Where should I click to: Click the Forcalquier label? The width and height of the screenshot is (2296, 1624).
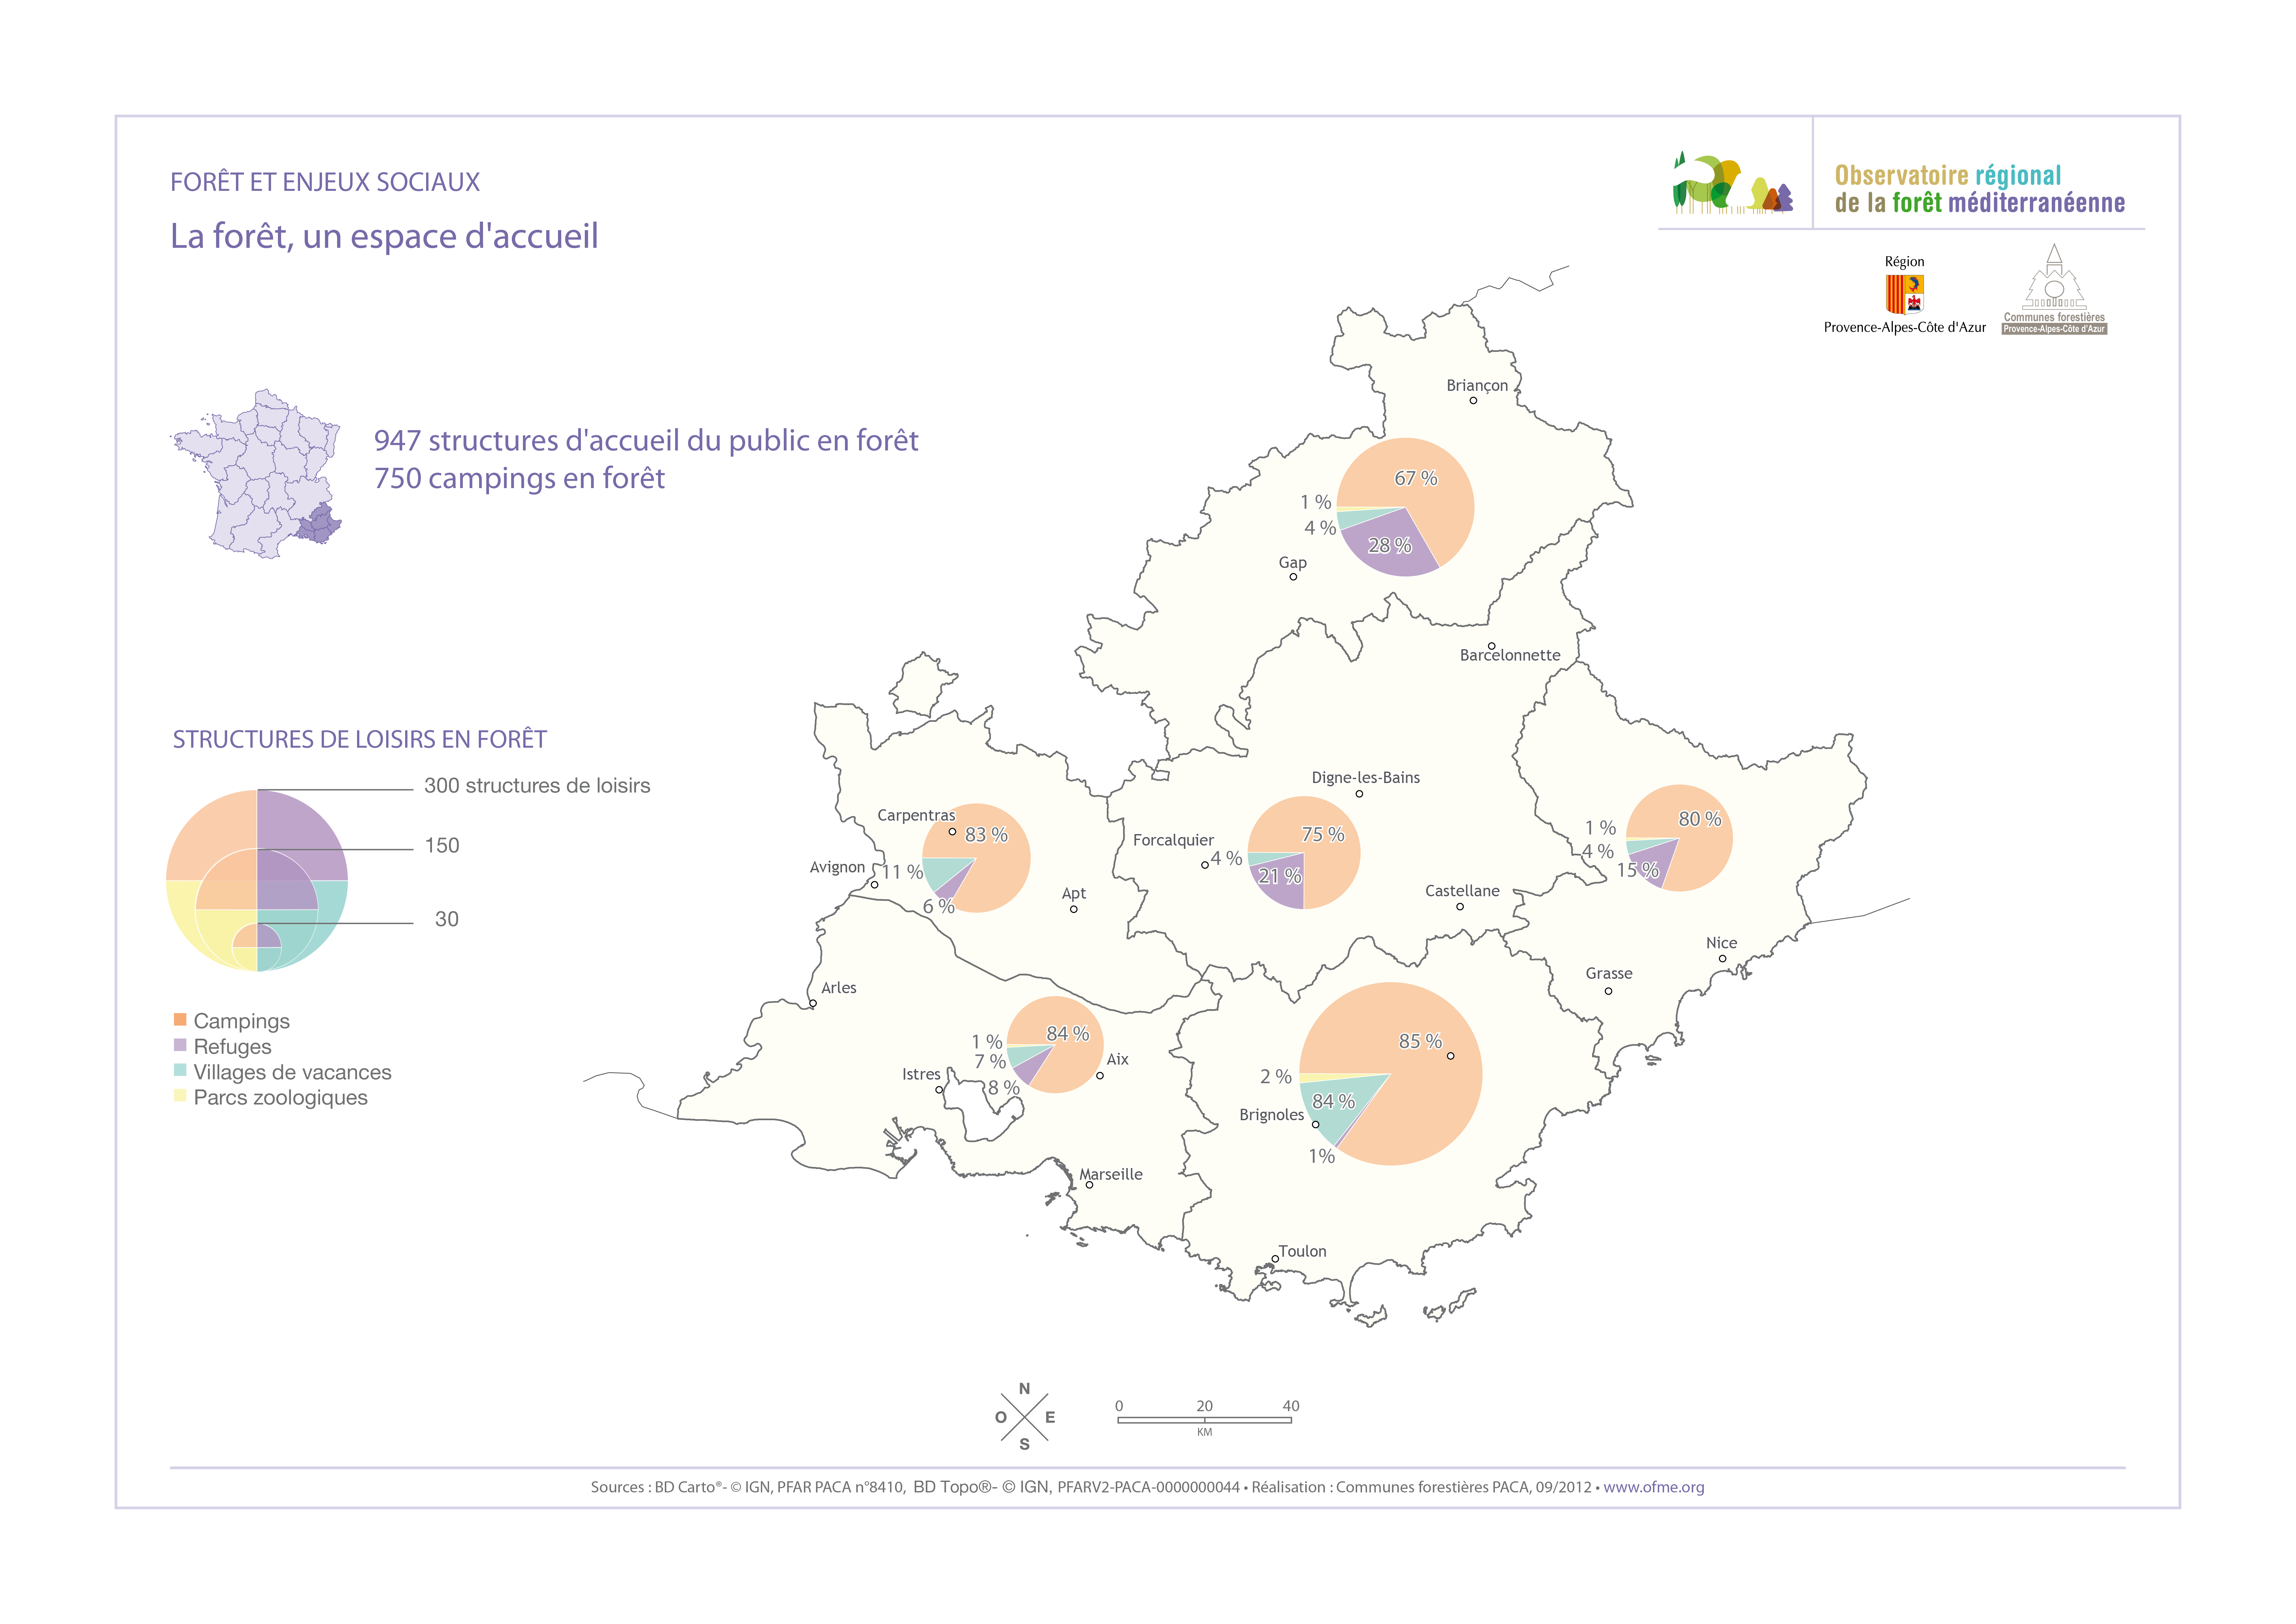(x=1173, y=841)
